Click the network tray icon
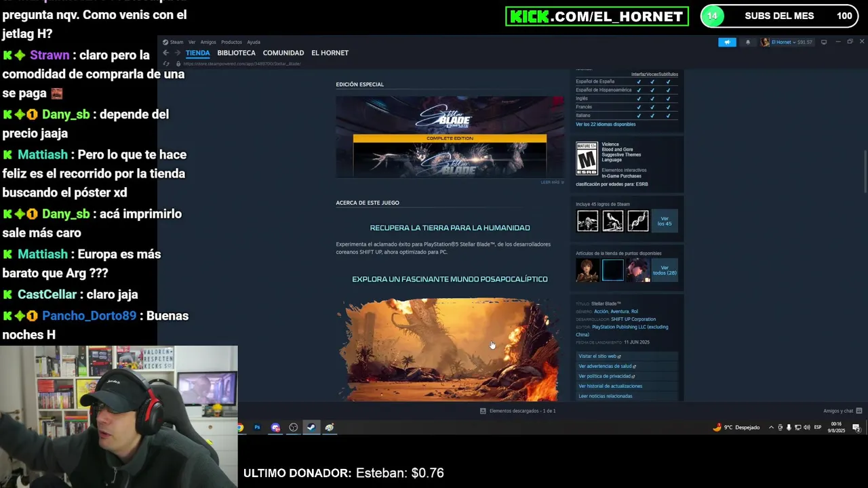868x488 pixels. [797, 428]
